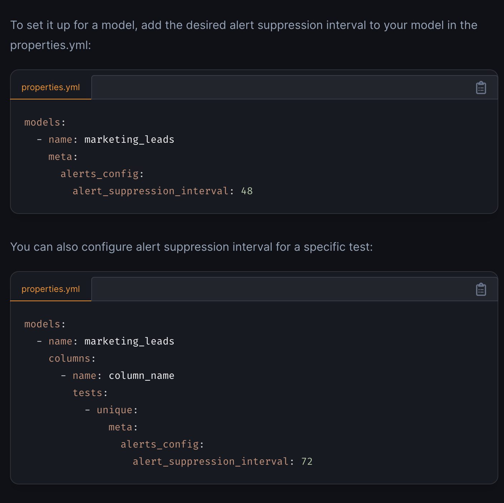Click the column_name value in code
Screen dimensions: 504x503
[x=141, y=376]
